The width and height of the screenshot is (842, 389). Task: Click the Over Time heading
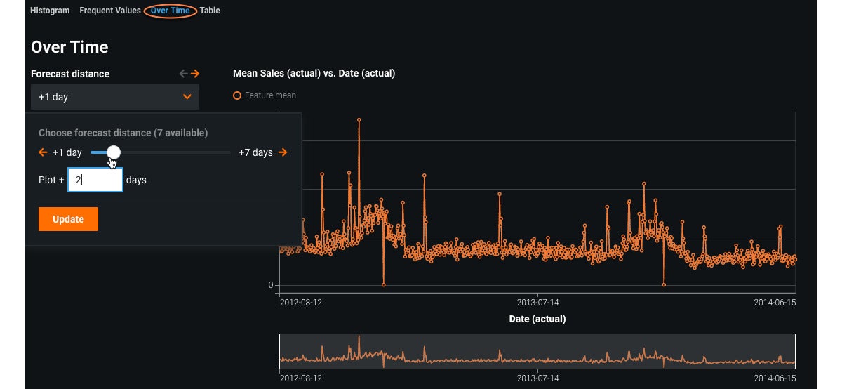(69, 47)
